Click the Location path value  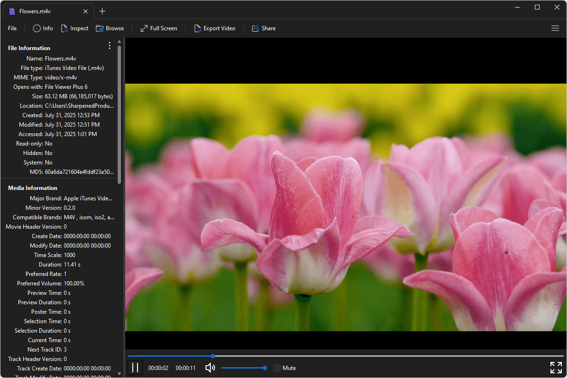click(79, 106)
